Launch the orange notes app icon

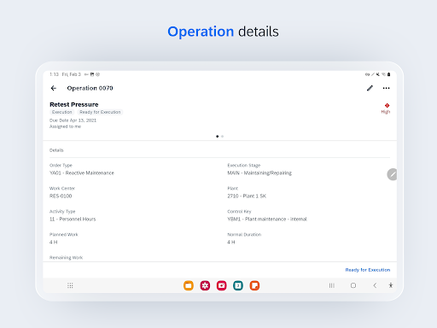point(254,285)
